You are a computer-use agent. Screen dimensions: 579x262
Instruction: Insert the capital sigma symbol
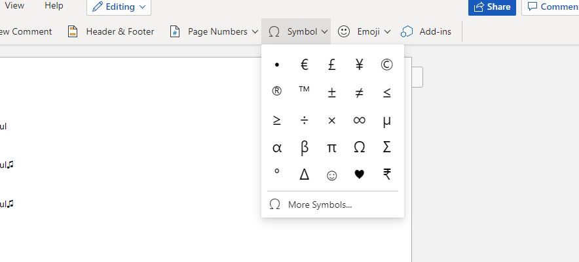pyautogui.click(x=386, y=148)
